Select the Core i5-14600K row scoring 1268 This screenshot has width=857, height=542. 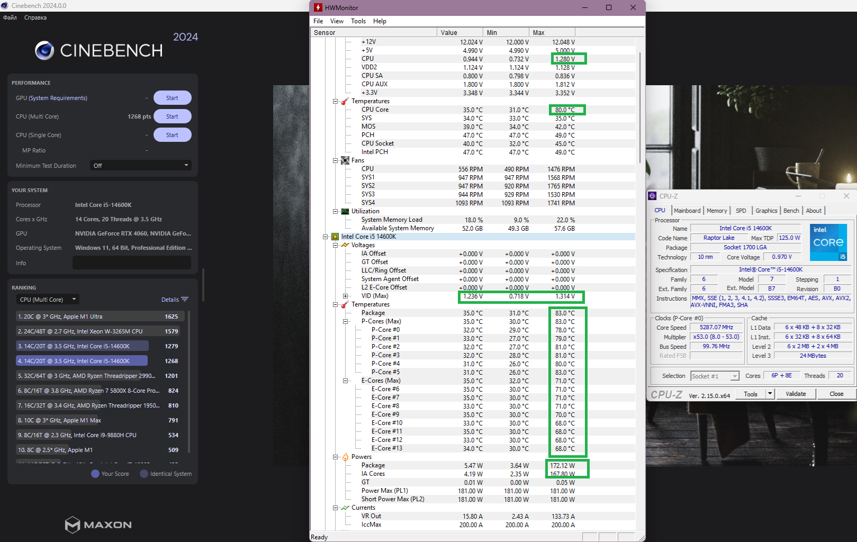(x=101, y=361)
